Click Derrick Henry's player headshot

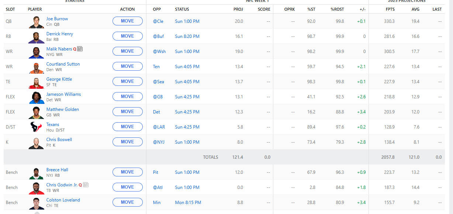36,37
